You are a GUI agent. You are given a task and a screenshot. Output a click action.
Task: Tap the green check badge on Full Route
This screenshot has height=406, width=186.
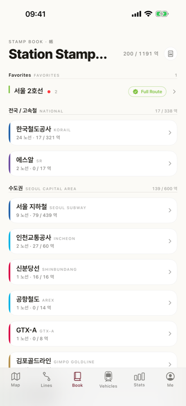tap(135, 92)
